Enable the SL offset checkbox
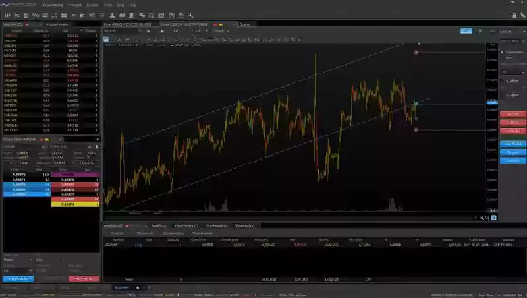The width and height of the screenshot is (527, 298). 503,81
